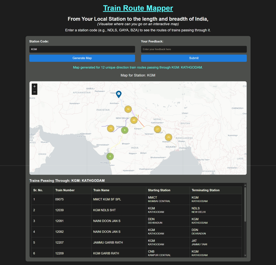Open the Train Route Mapper title link
Screen dimensions: 276x265
point(138,8)
